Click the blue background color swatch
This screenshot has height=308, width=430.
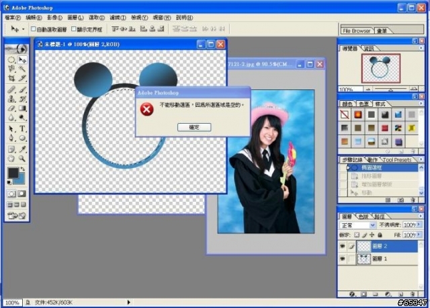click(x=21, y=180)
